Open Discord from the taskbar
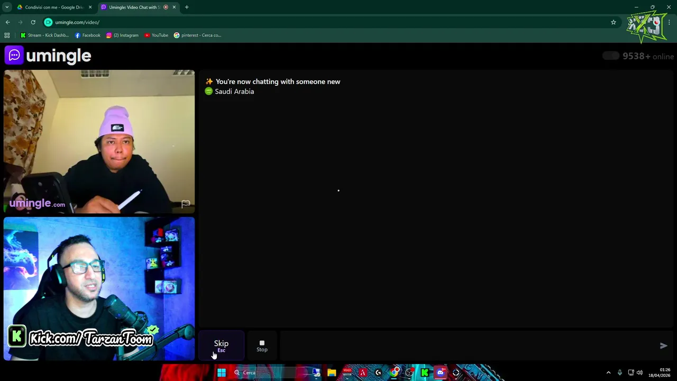677x381 pixels. pyautogui.click(x=440, y=373)
